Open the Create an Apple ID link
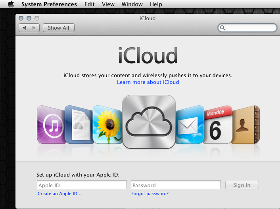 click(x=59, y=194)
